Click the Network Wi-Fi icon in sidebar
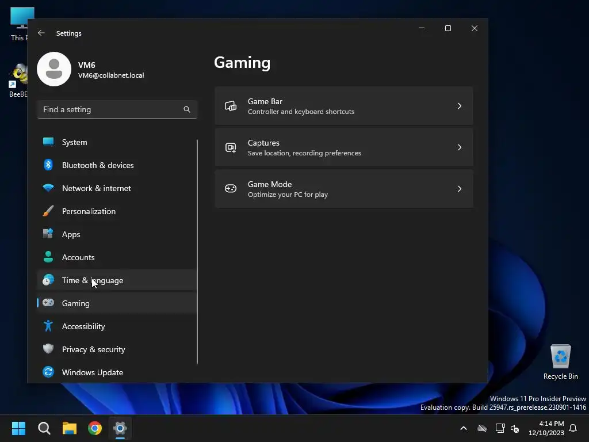The width and height of the screenshot is (589, 442). (48, 188)
